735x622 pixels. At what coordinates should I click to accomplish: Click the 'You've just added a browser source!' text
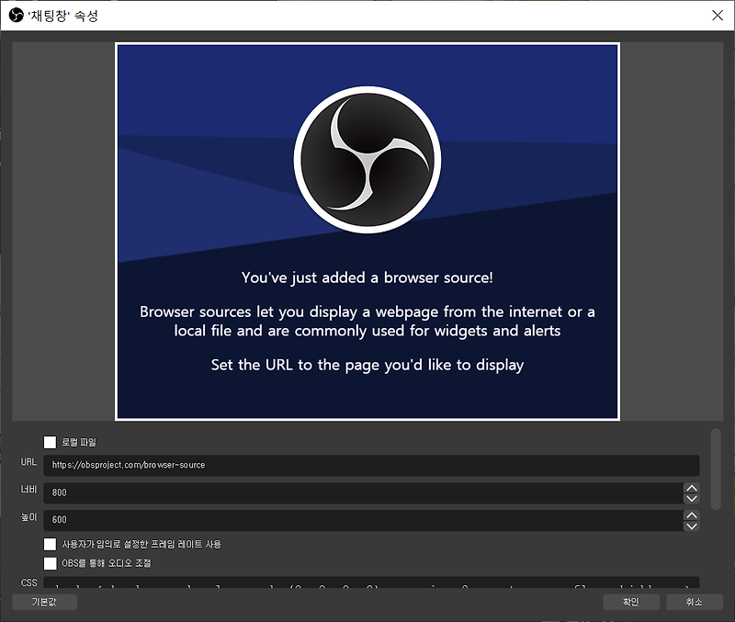pyautogui.click(x=367, y=277)
